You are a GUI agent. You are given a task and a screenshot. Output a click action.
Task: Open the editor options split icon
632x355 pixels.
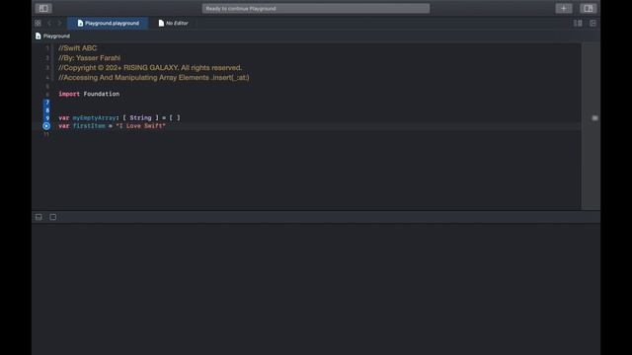coord(578,23)
